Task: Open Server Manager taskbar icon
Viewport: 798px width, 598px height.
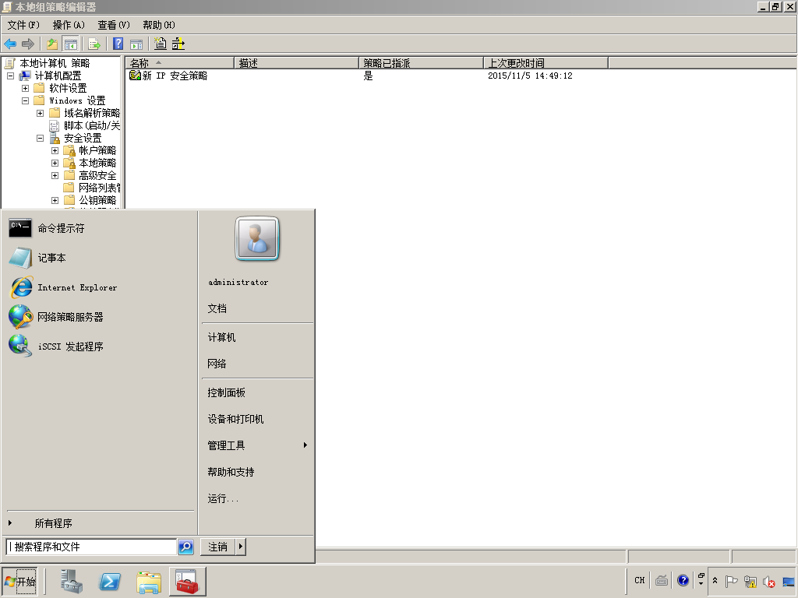Action: coord(71,581)
